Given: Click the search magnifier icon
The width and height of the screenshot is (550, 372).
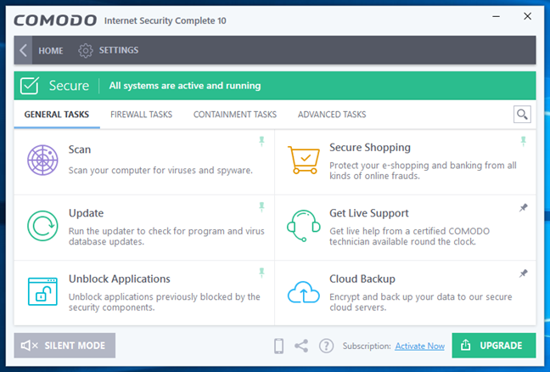Looking at the screenshot, I should click(522, 115).
